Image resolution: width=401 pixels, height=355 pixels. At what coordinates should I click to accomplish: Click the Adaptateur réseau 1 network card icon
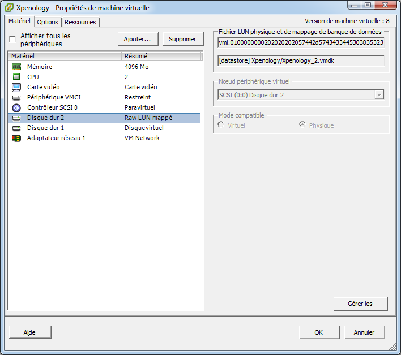16,138
